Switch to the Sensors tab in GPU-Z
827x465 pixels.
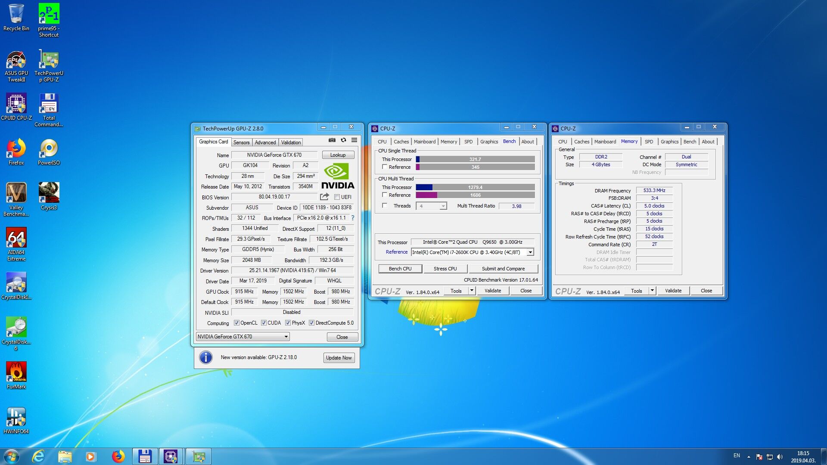241,143
